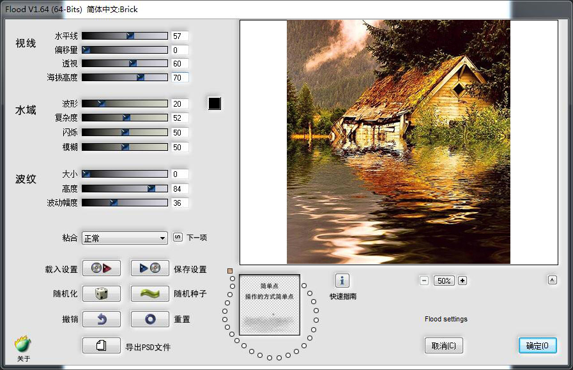The image size is (573, 370).
Task: Click the About (关于) flame icon
Action: (x=23, y=345)
